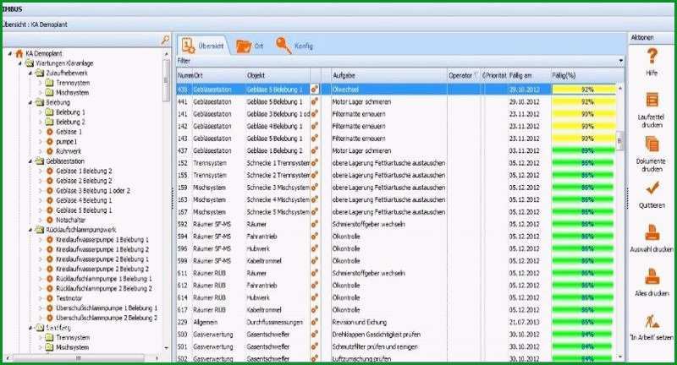Viewport: 677px width, 365px height.
Task: Click the KA Demoplant home icon
Action: pyautogui.click(x=19, y=53)
